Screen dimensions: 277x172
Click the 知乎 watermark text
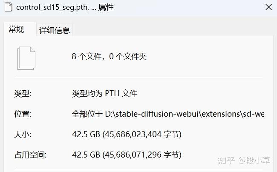(226, 161)
